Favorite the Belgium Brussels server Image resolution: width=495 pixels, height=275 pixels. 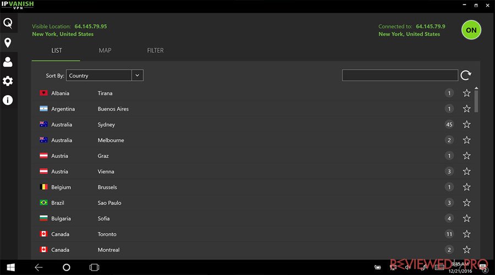466,187
